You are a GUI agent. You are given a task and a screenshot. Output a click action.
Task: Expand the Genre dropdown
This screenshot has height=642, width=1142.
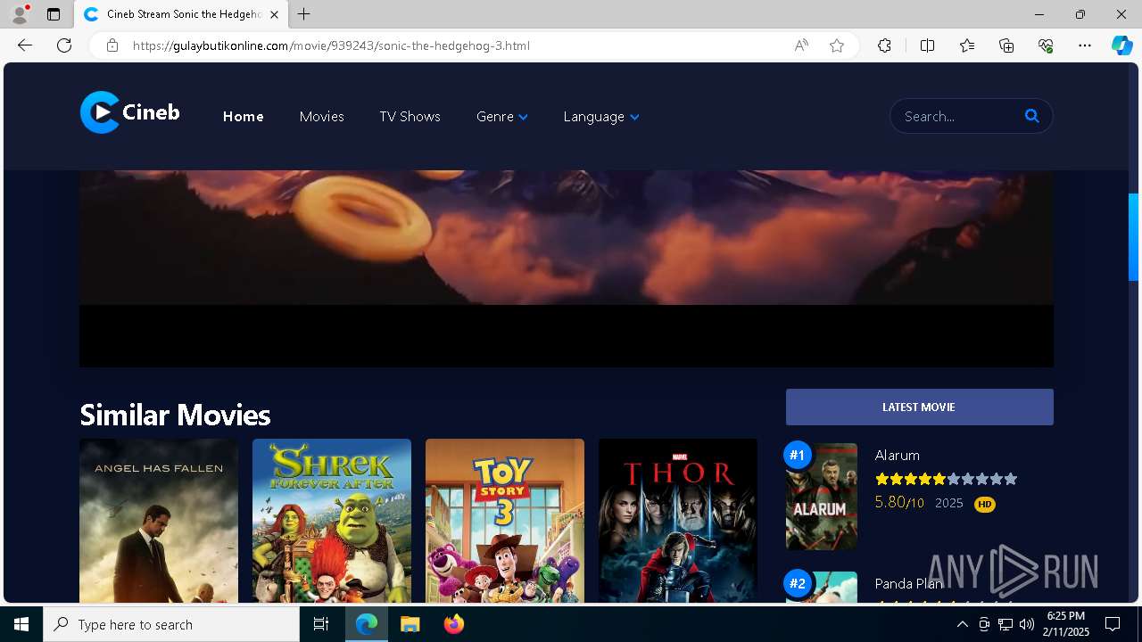point(502,117)
